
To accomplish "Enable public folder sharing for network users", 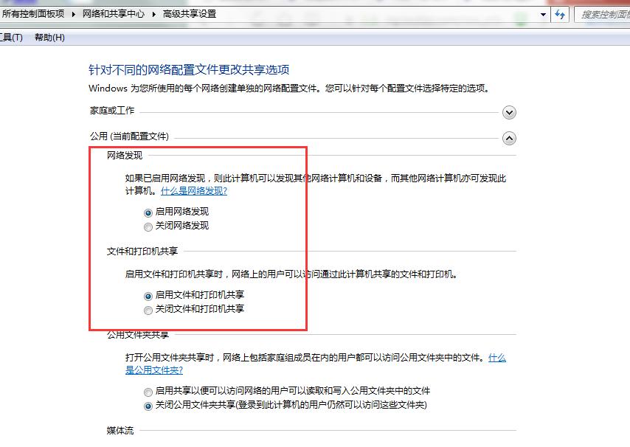I will pyautogui.click(x=148, y=391).
